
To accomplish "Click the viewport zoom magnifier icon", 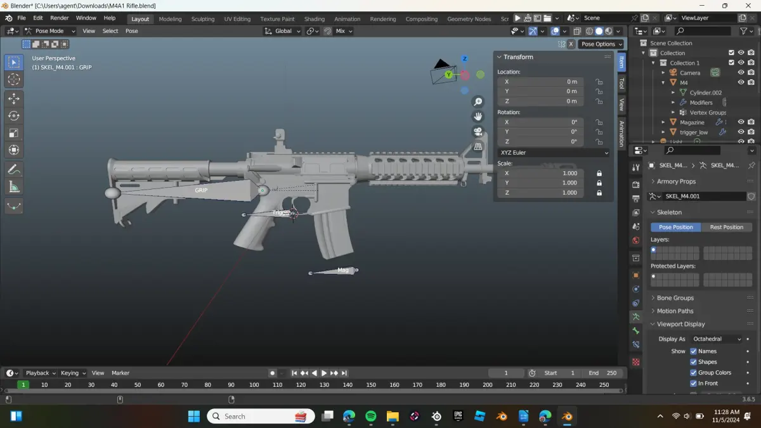I will coord(478,101).
